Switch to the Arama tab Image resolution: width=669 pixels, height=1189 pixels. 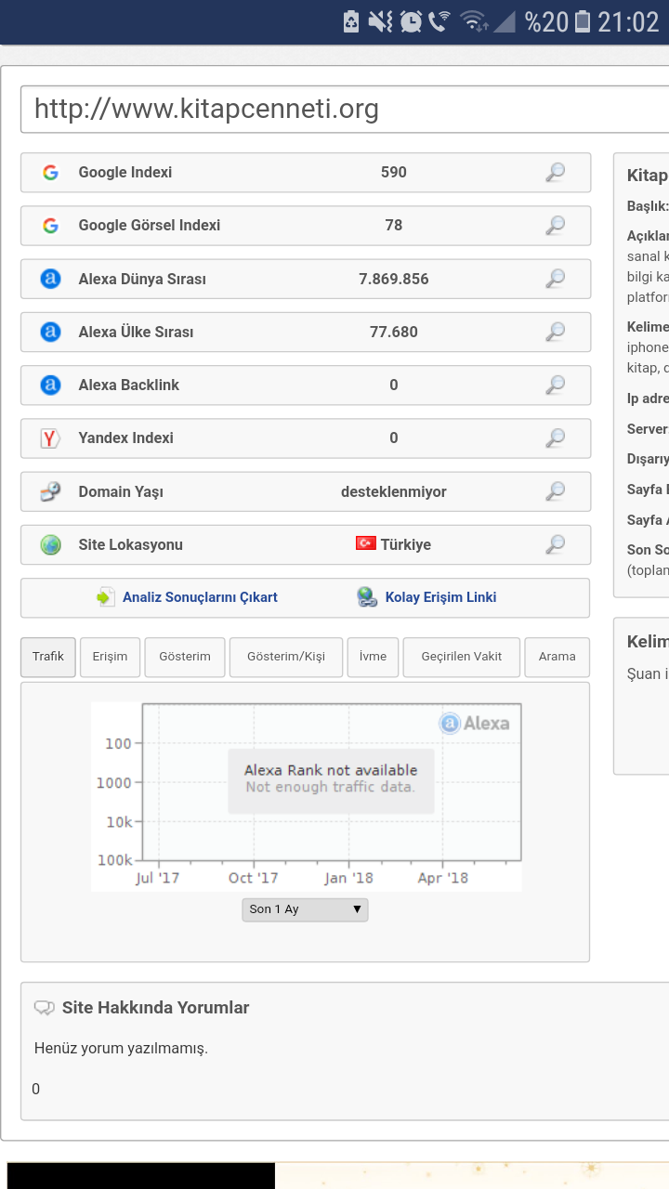pos(557,657)
